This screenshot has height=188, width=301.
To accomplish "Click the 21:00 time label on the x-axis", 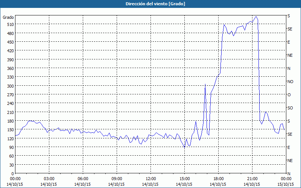I will click(252, 179).
